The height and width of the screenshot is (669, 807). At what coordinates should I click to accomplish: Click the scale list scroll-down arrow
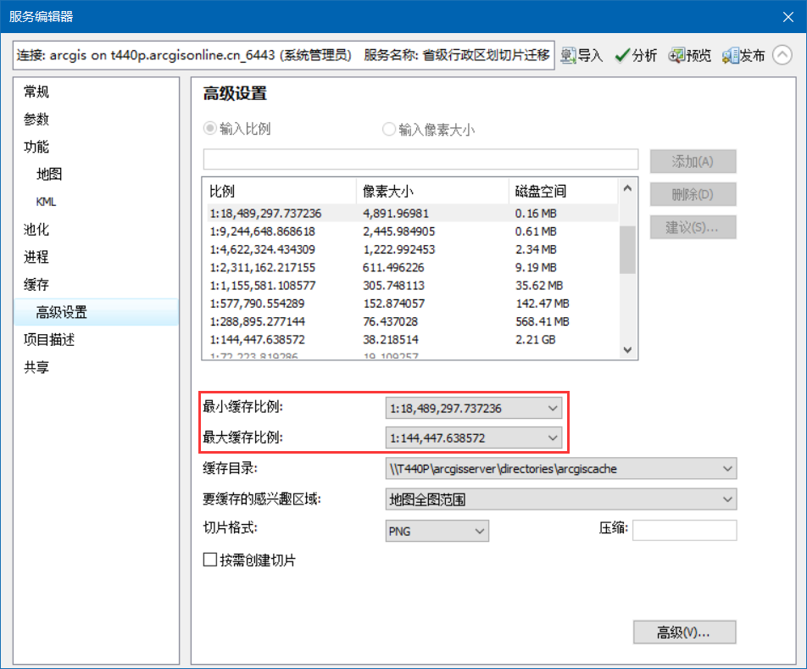(x=627, y=350)
